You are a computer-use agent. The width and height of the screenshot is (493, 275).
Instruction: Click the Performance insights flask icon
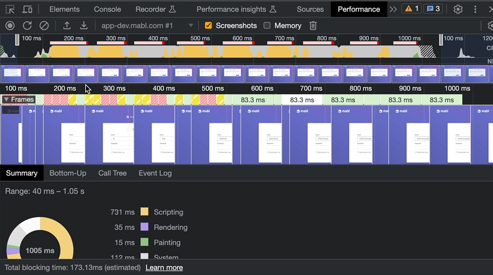[x=273, y=9]
